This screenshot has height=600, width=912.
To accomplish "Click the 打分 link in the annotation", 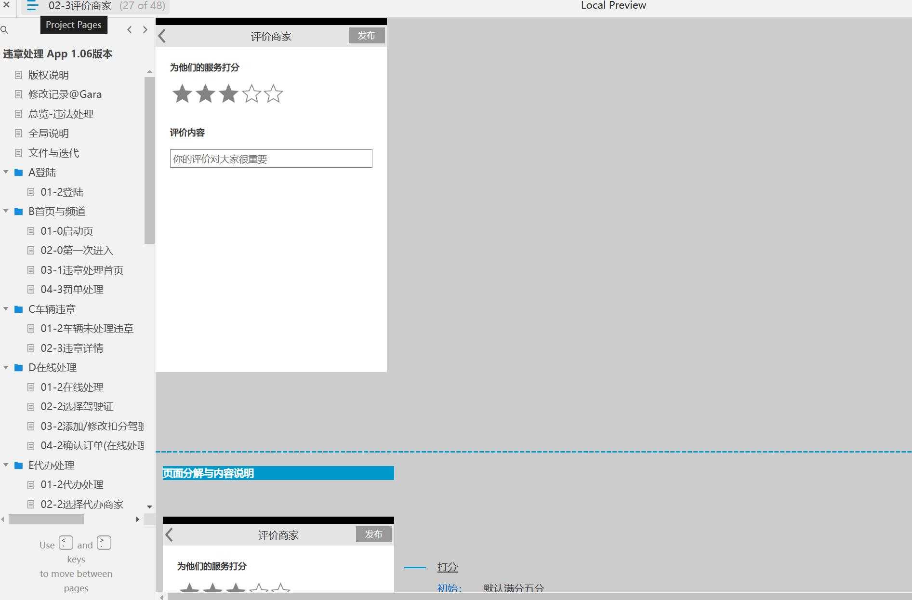I will (447, 567).
